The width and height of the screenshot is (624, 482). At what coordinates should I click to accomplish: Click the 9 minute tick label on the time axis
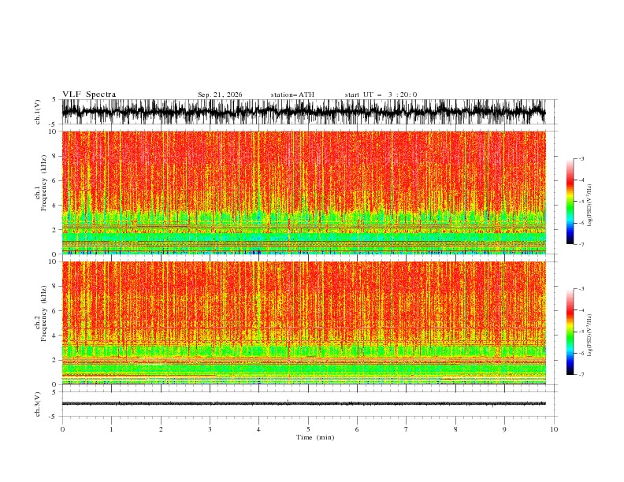point(504,429)
